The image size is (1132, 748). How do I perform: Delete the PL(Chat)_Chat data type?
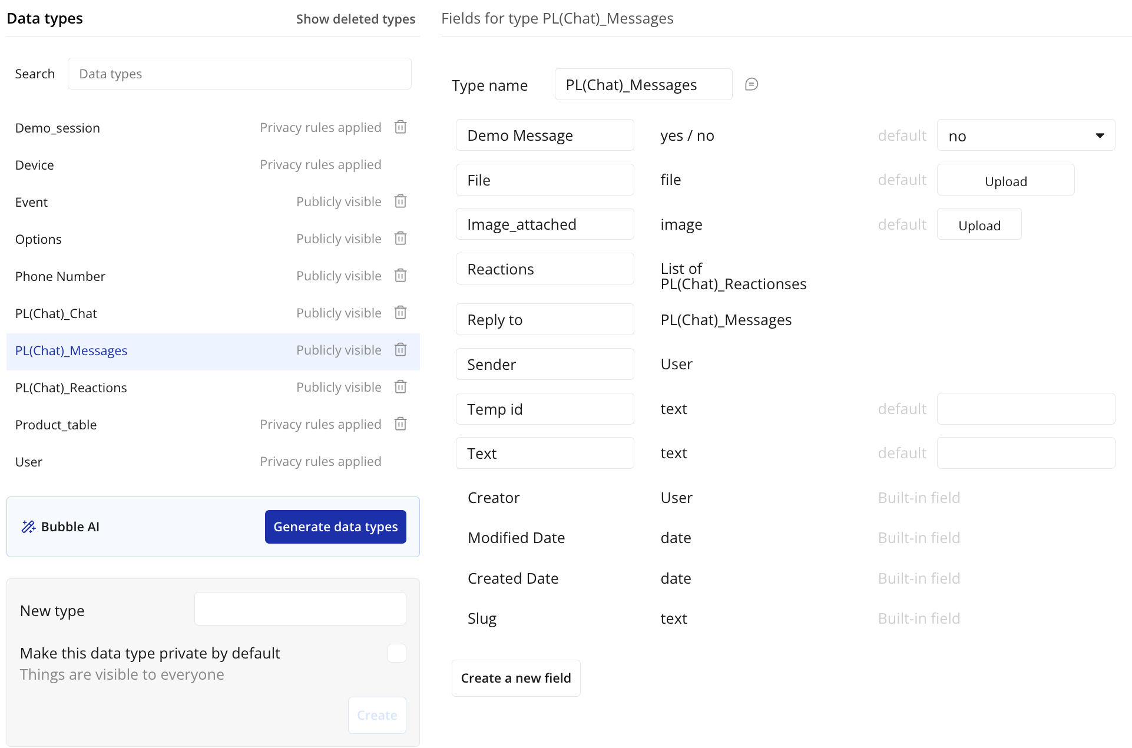tap(400, 313)
